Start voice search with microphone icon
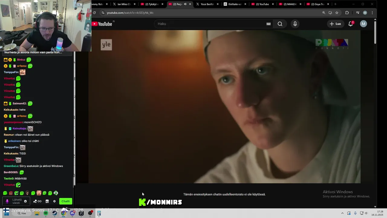Image resolution: width=387 pixels, height=218 pixels. pos(295,24)
